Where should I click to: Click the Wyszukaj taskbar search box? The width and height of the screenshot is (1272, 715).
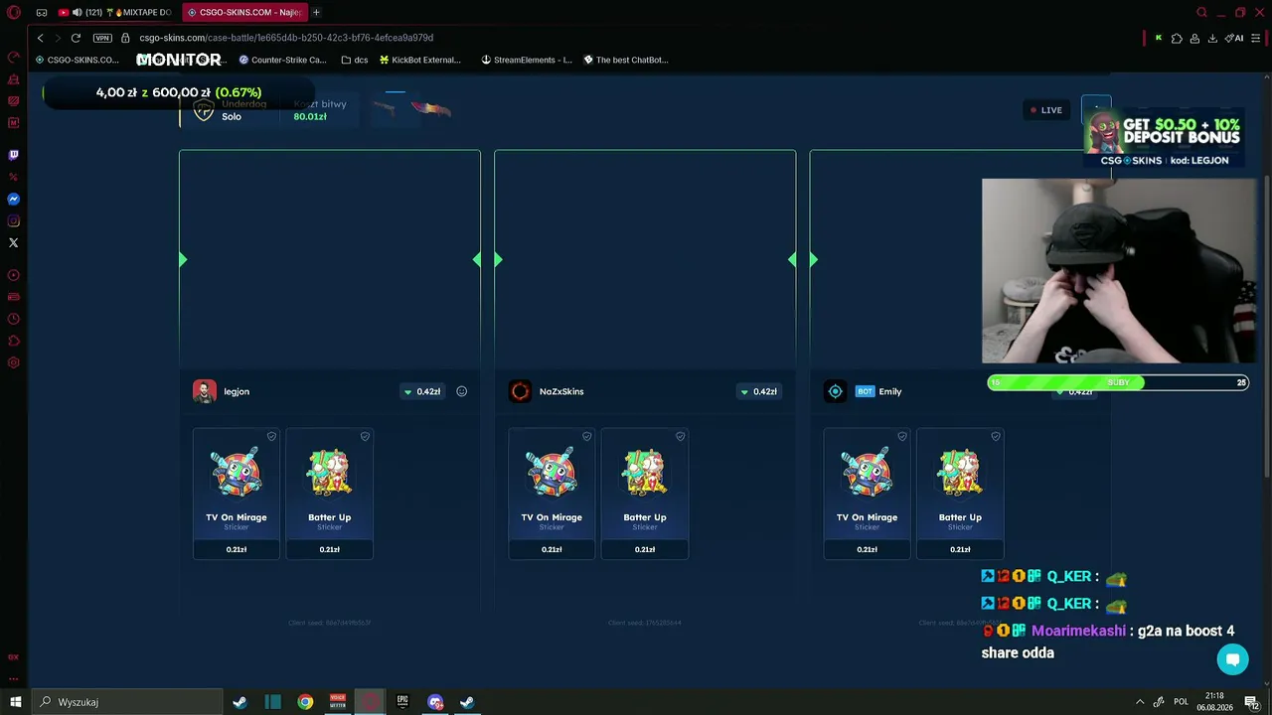[127, 702]
